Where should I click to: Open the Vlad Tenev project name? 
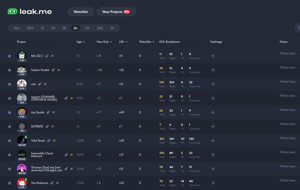pos(38,141)
